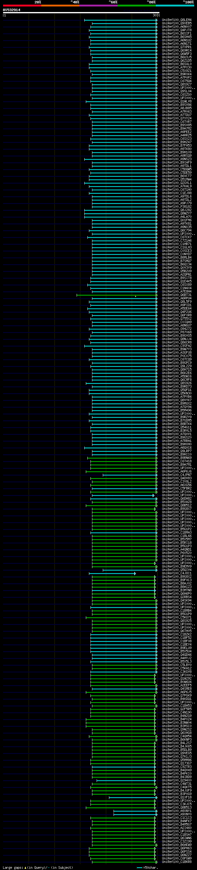Click label UniRef100_B7FH53

176,146
